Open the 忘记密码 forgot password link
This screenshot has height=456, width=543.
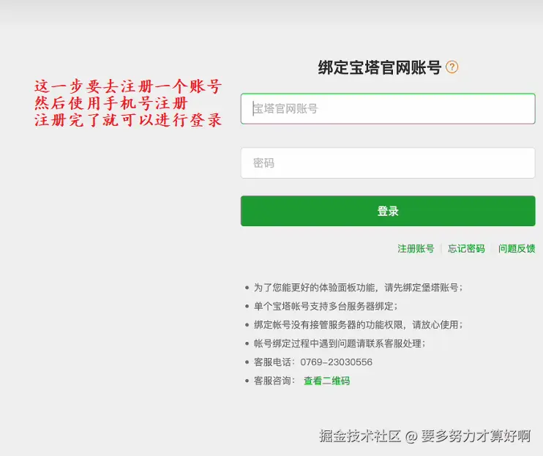click(x=466, y=249)
